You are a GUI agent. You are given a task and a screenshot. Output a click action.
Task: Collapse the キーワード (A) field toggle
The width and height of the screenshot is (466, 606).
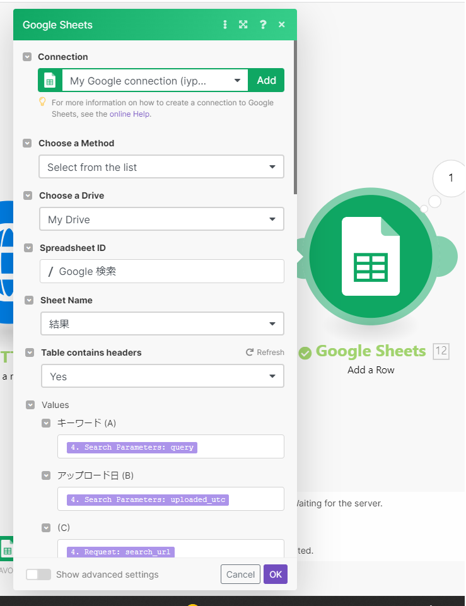[46, 423]
